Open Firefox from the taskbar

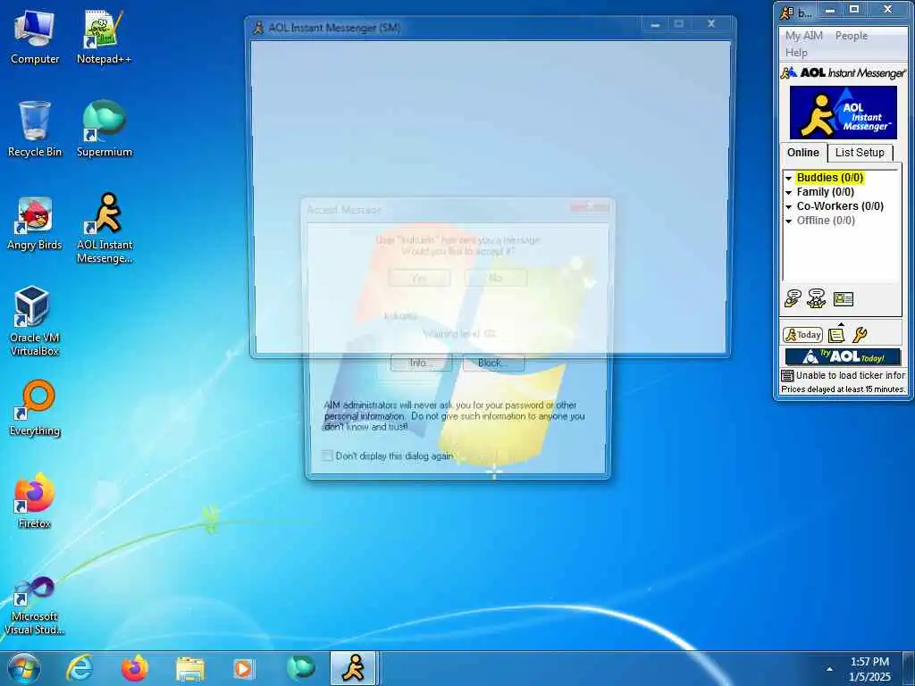click(134, 668)
